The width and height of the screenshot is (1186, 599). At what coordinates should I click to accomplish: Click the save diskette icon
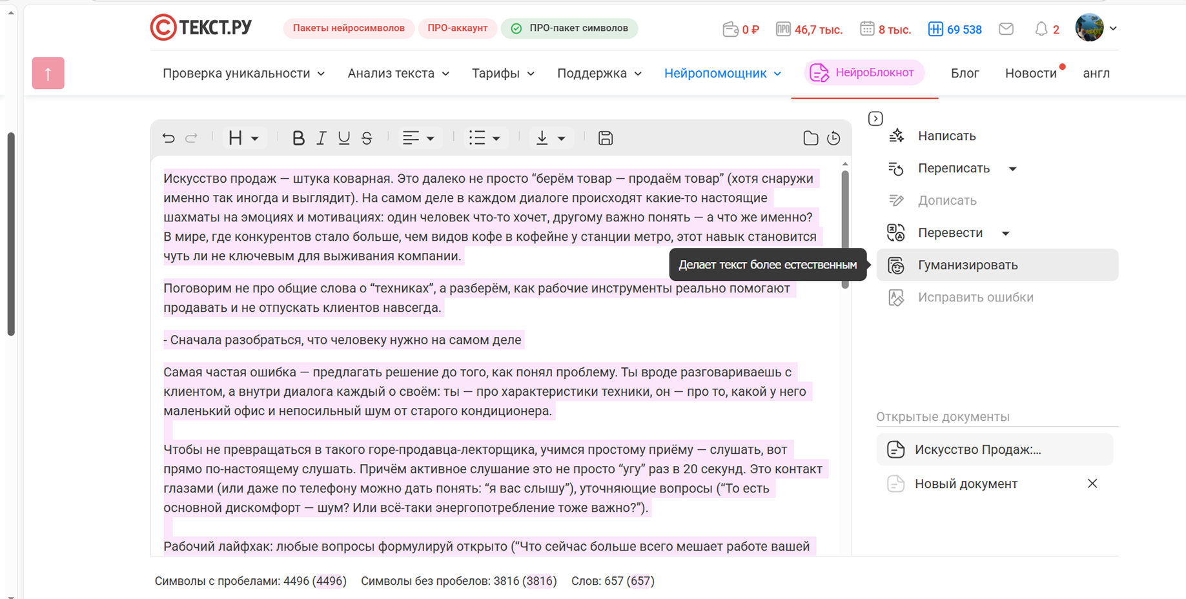pos(605,138)
